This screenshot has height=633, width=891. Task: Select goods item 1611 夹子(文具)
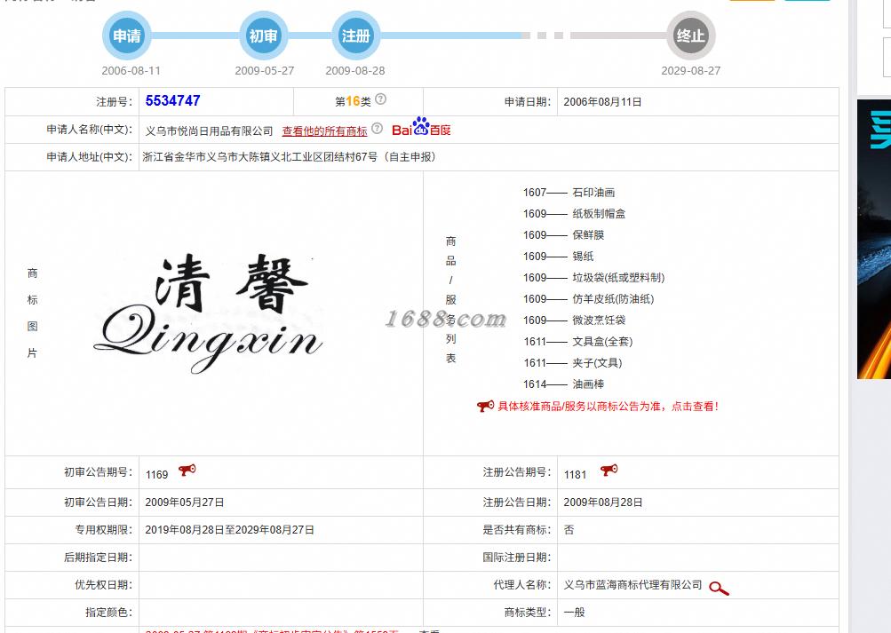[x=573, y=363]
